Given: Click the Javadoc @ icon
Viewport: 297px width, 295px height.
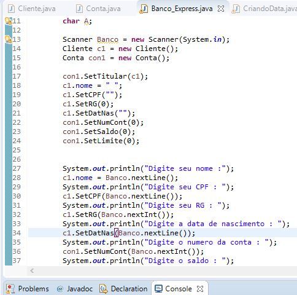Looking at the screenshot, I should (60, 289).
